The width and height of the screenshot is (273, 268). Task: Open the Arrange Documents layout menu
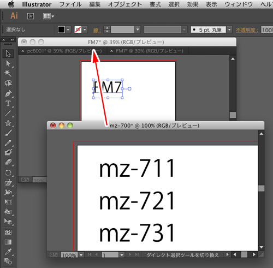(49, 16)
